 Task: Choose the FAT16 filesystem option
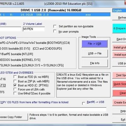(x=3, y=79)
